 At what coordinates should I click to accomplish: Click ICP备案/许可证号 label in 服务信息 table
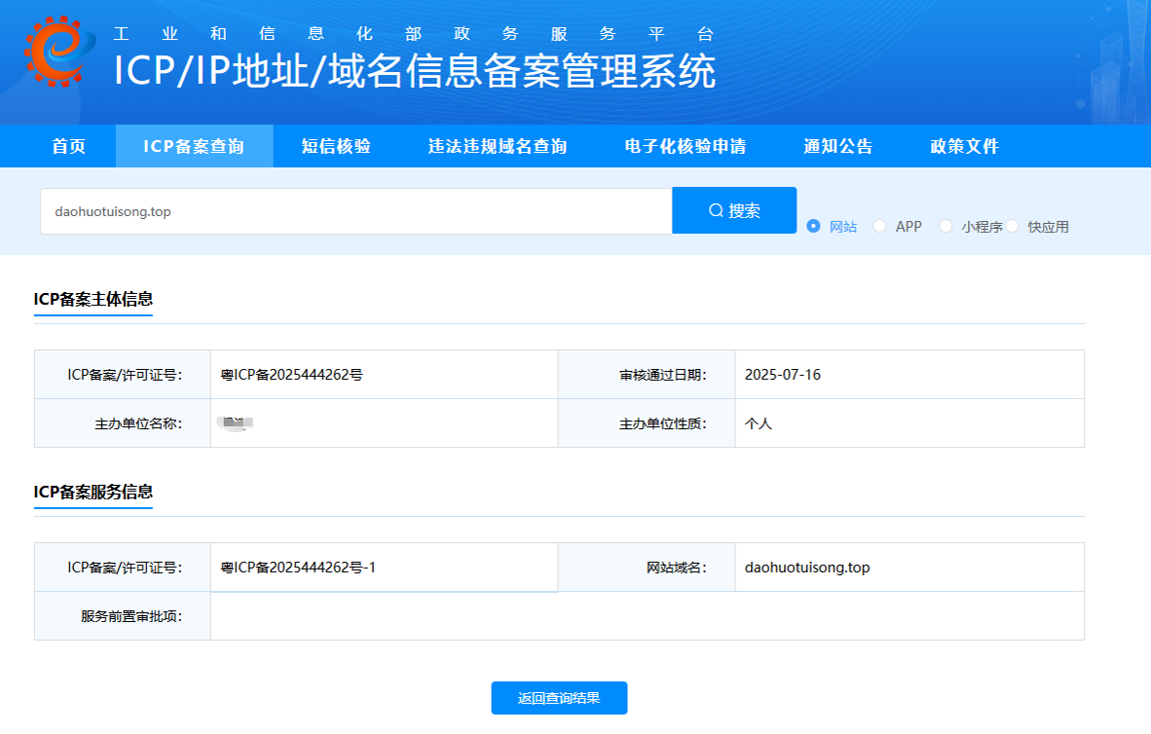point(123,568)
